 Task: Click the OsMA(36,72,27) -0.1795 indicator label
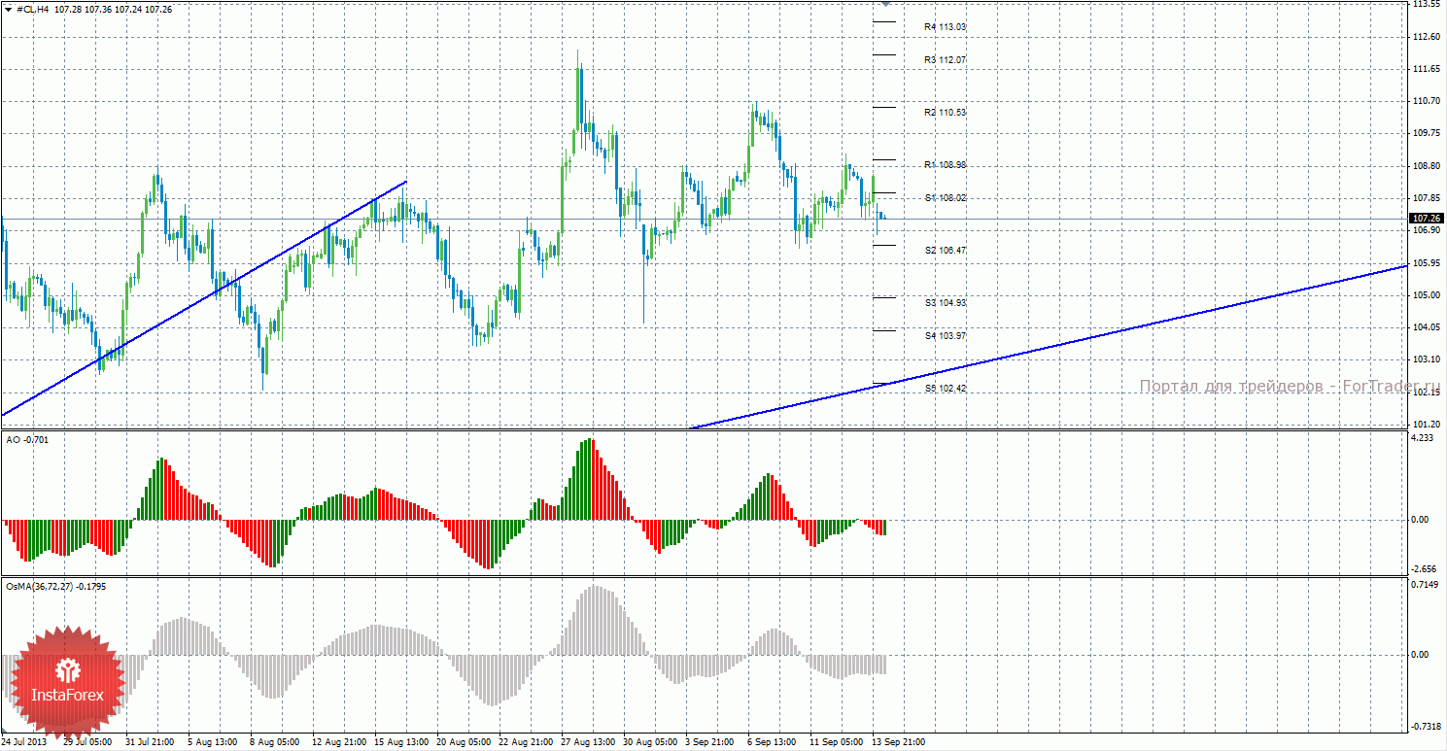(x=55, y=586)
